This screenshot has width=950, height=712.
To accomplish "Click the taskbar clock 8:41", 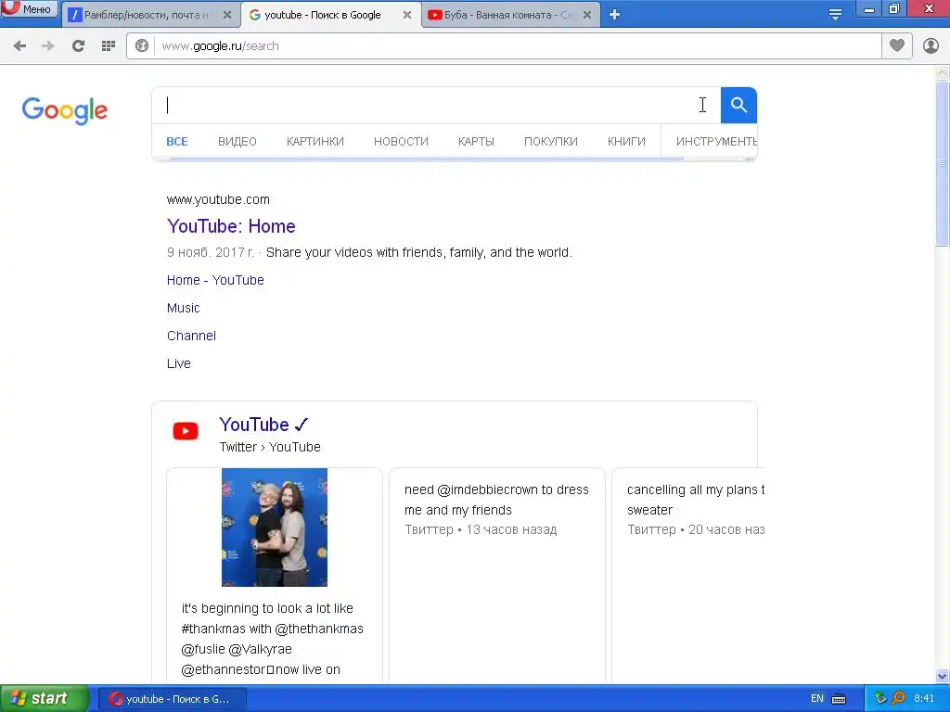I will coord(924,699).
